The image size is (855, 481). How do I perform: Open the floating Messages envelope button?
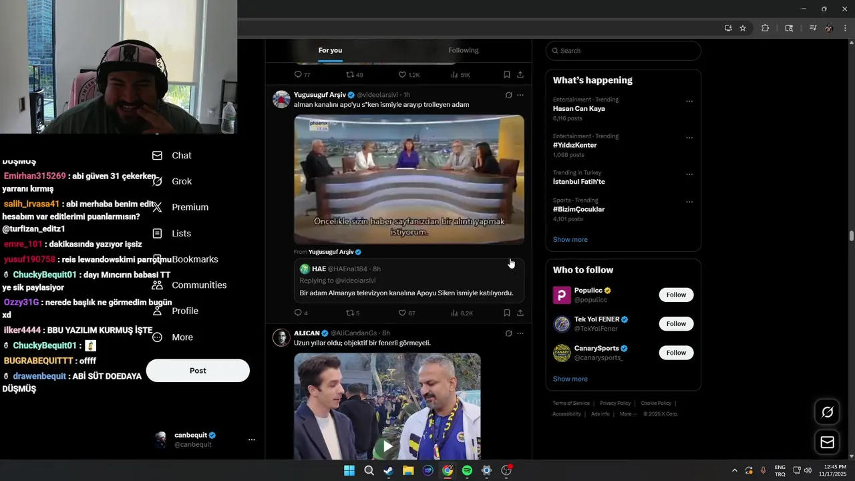pyautogui.click(x=827, y=442)
